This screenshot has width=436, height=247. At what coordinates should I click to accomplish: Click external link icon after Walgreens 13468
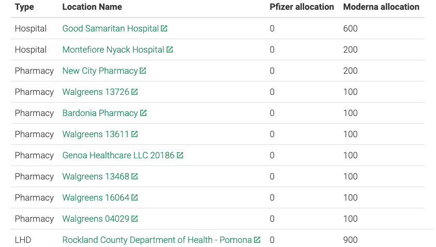click(x=134, y=177)
